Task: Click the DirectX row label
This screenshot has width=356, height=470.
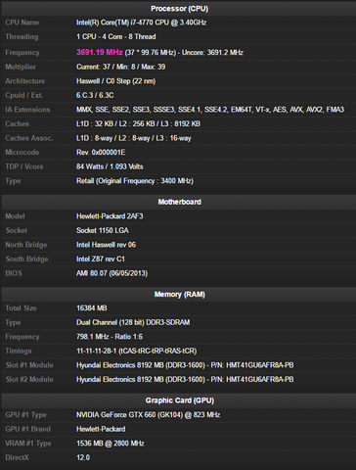Action: 17,458
